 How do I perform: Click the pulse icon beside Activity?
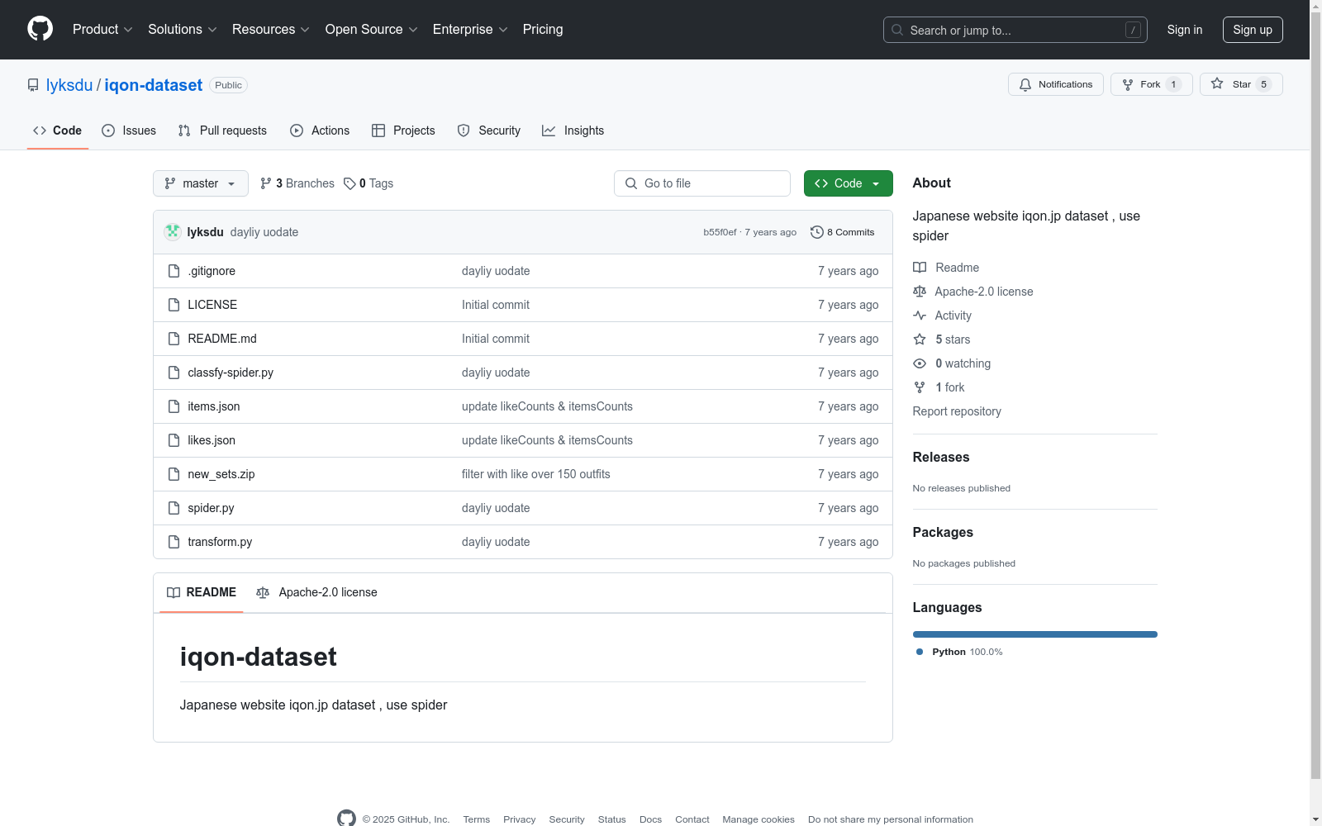tap(920, 316)
